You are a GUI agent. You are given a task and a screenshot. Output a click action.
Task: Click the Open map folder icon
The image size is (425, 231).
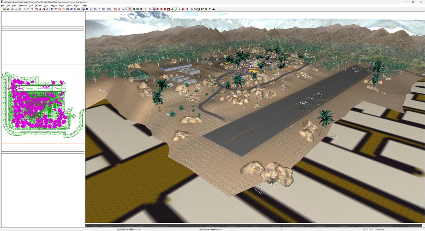[x=4, y=9]
